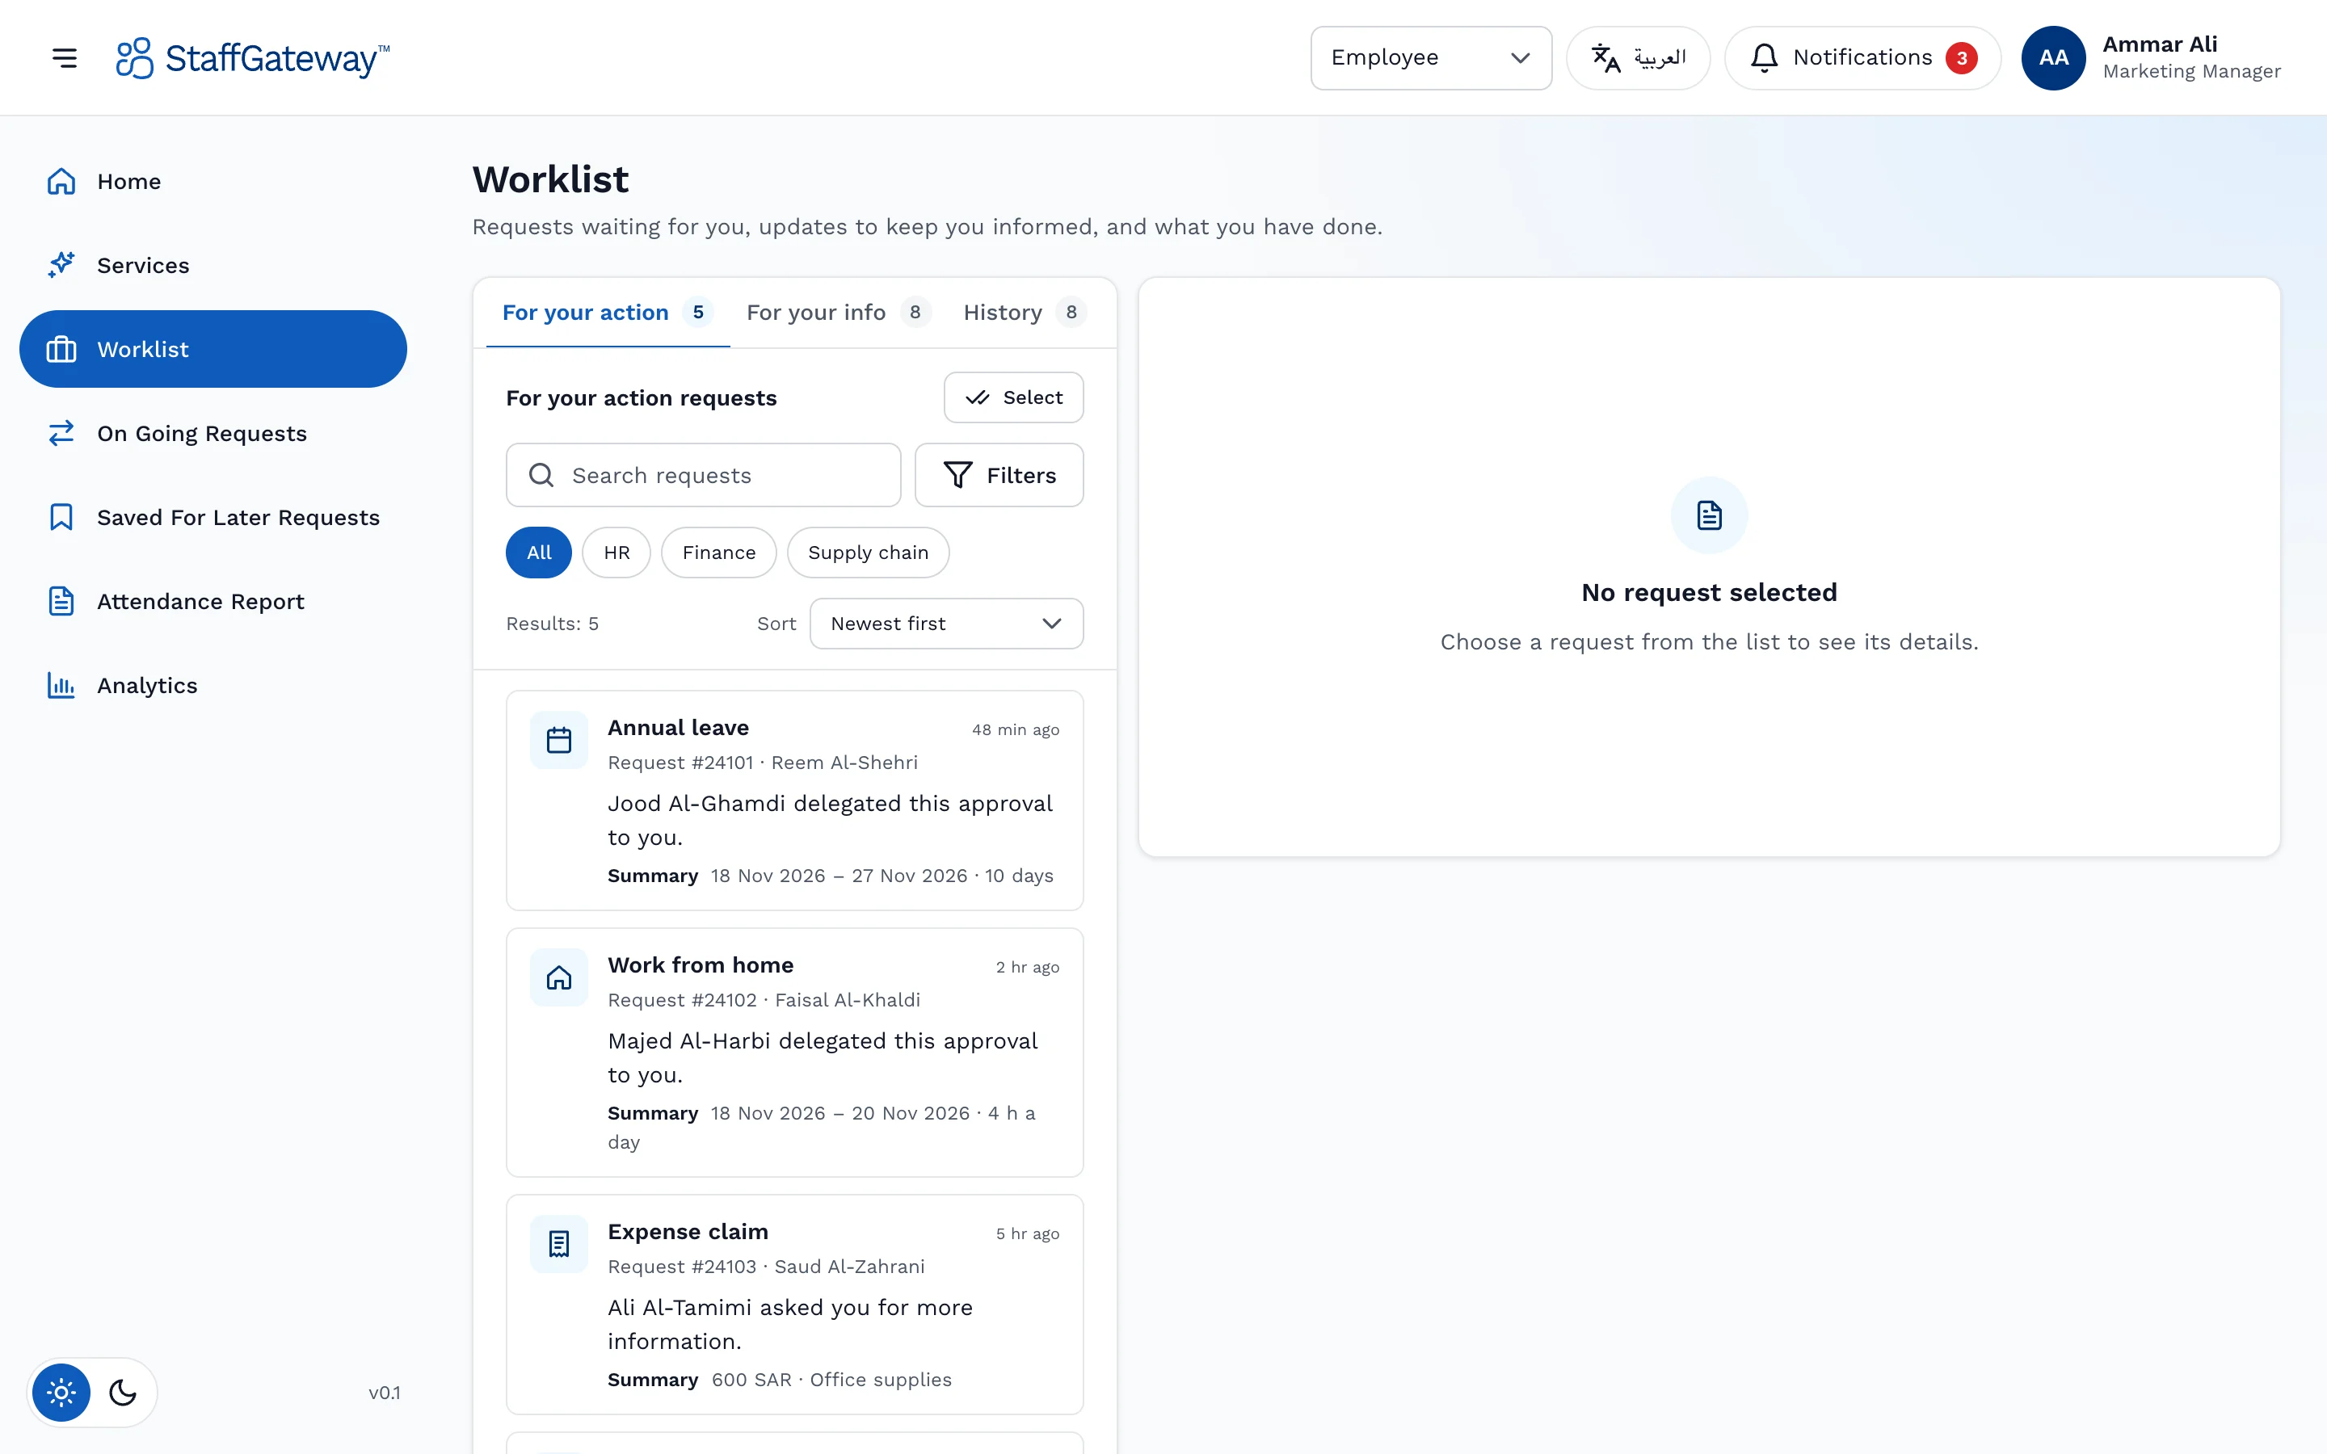Click the notification bell icon
Screen dimensions: 2327x1454
click(x=1764, y=57)
